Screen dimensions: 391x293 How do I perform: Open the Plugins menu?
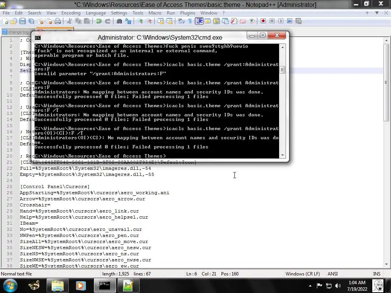[187, 13]
